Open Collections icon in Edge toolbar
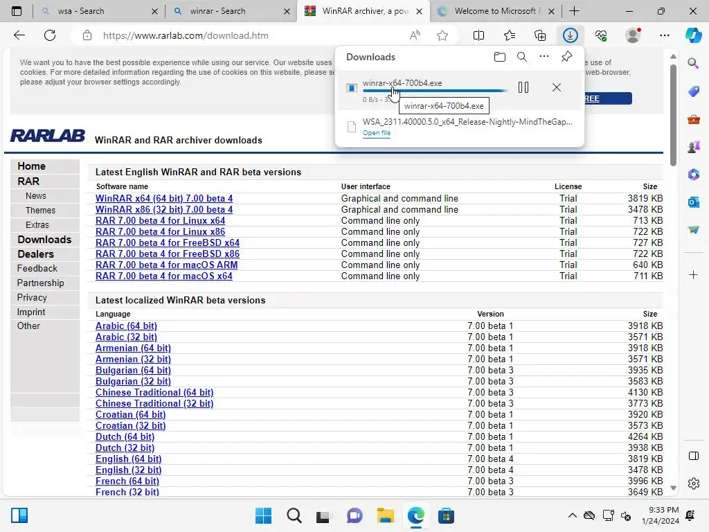This screenshot has width=709, height=532. click(540, 35)
